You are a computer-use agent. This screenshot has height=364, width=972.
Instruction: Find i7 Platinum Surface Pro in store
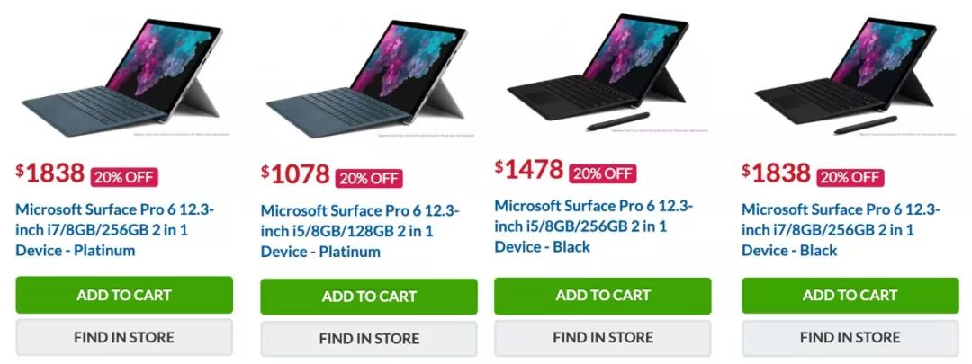click(124, 337)
